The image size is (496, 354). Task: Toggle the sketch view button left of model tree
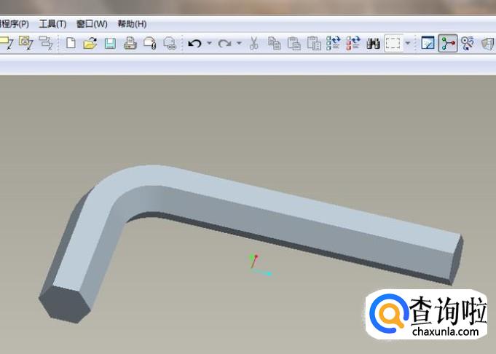coord(428,44)
